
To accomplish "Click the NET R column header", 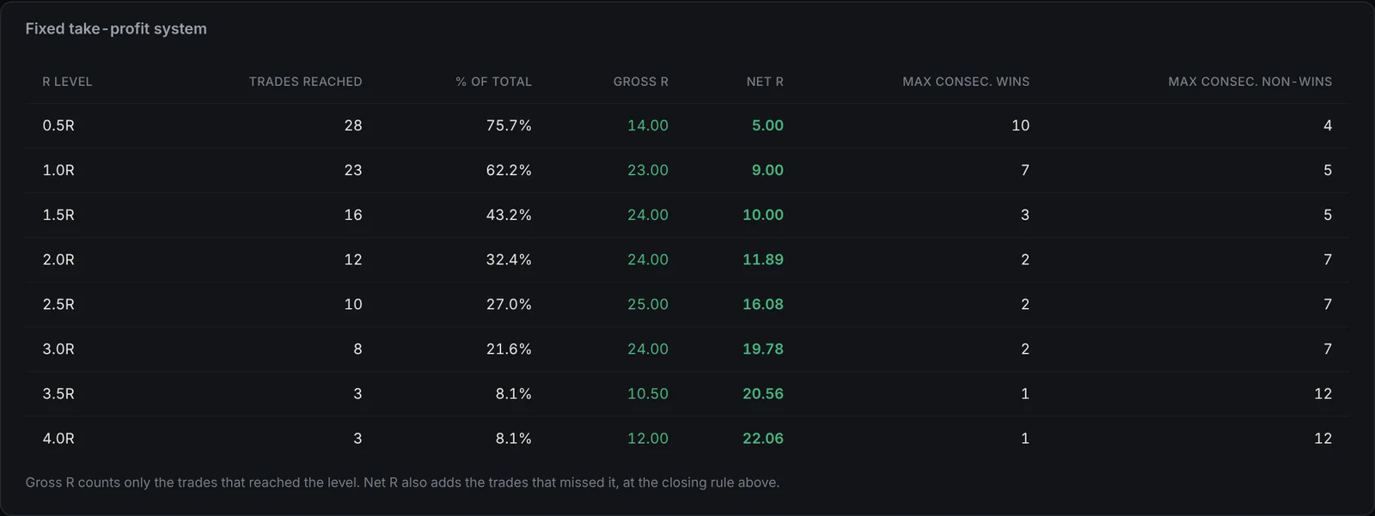I will (x=765, y=82).
